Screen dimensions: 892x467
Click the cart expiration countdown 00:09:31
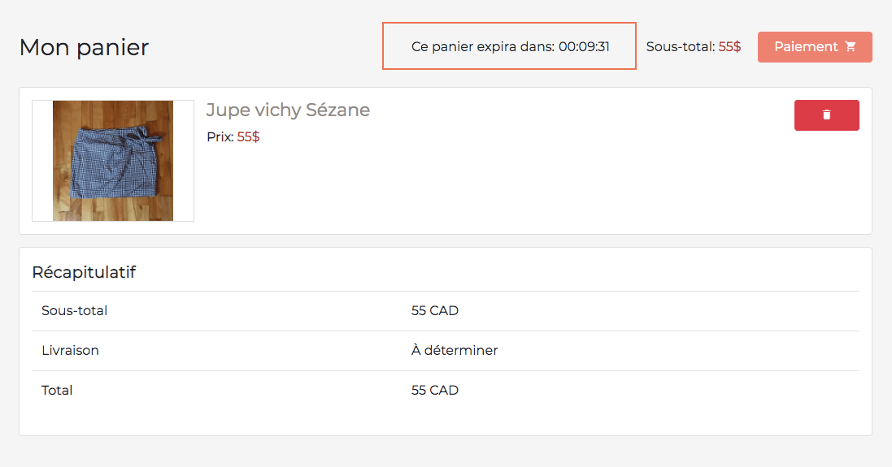click(x=584, y=47)
